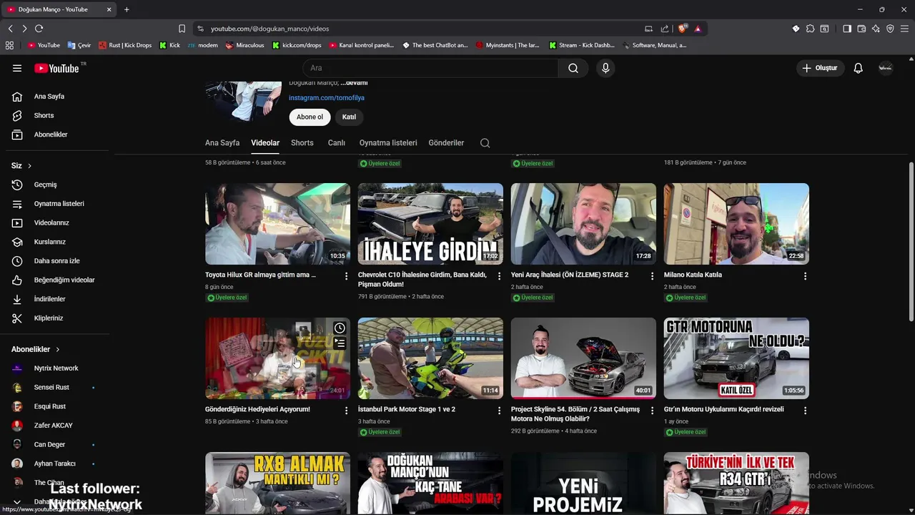Open a new browser tab
915x515 pixels.
point(127,9)
